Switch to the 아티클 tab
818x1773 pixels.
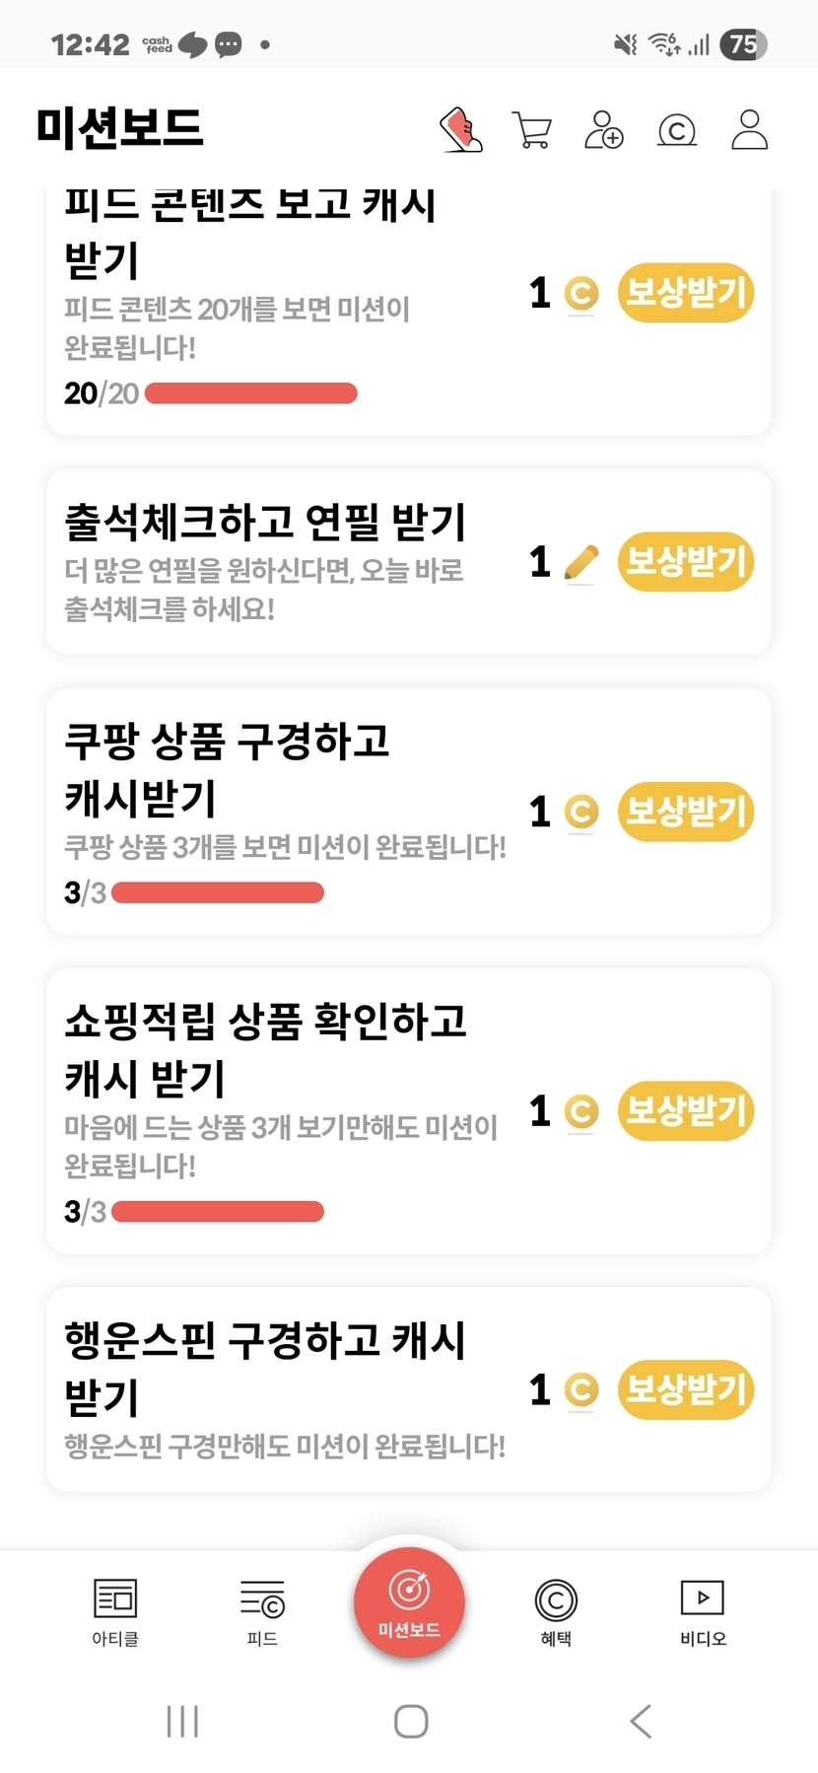[x=115, y=1611]
